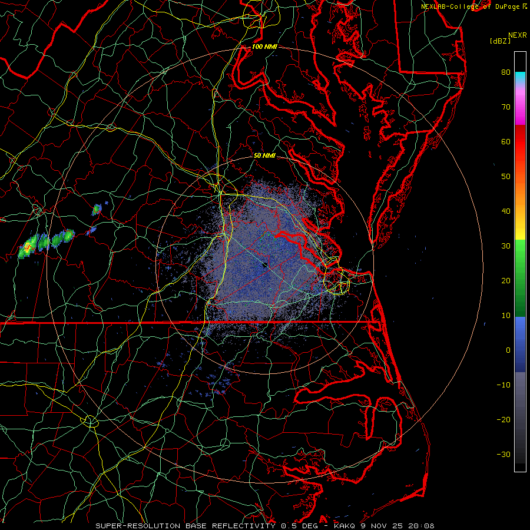Click the 9 NOV 25 date in caption

[382, 526]
